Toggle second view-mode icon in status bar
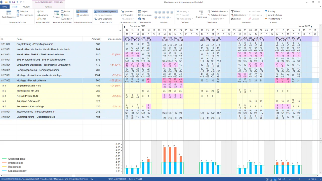322x181 pixels. click(271, 179)
